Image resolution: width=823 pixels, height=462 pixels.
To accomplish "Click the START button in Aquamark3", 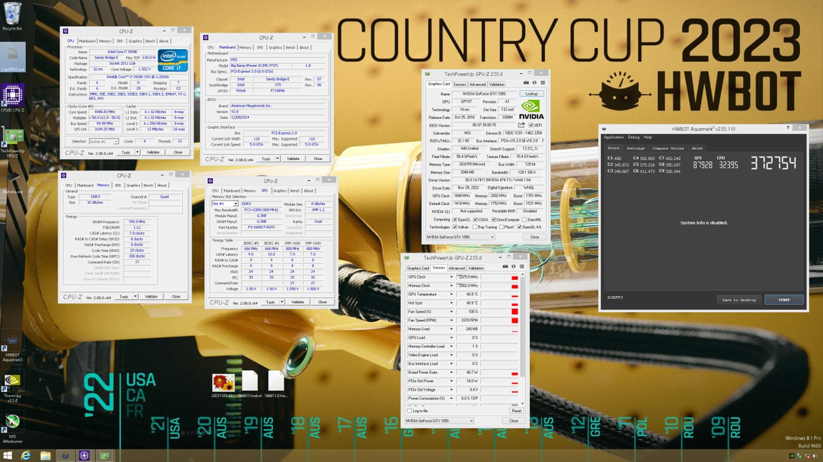I will click(784, 300).
